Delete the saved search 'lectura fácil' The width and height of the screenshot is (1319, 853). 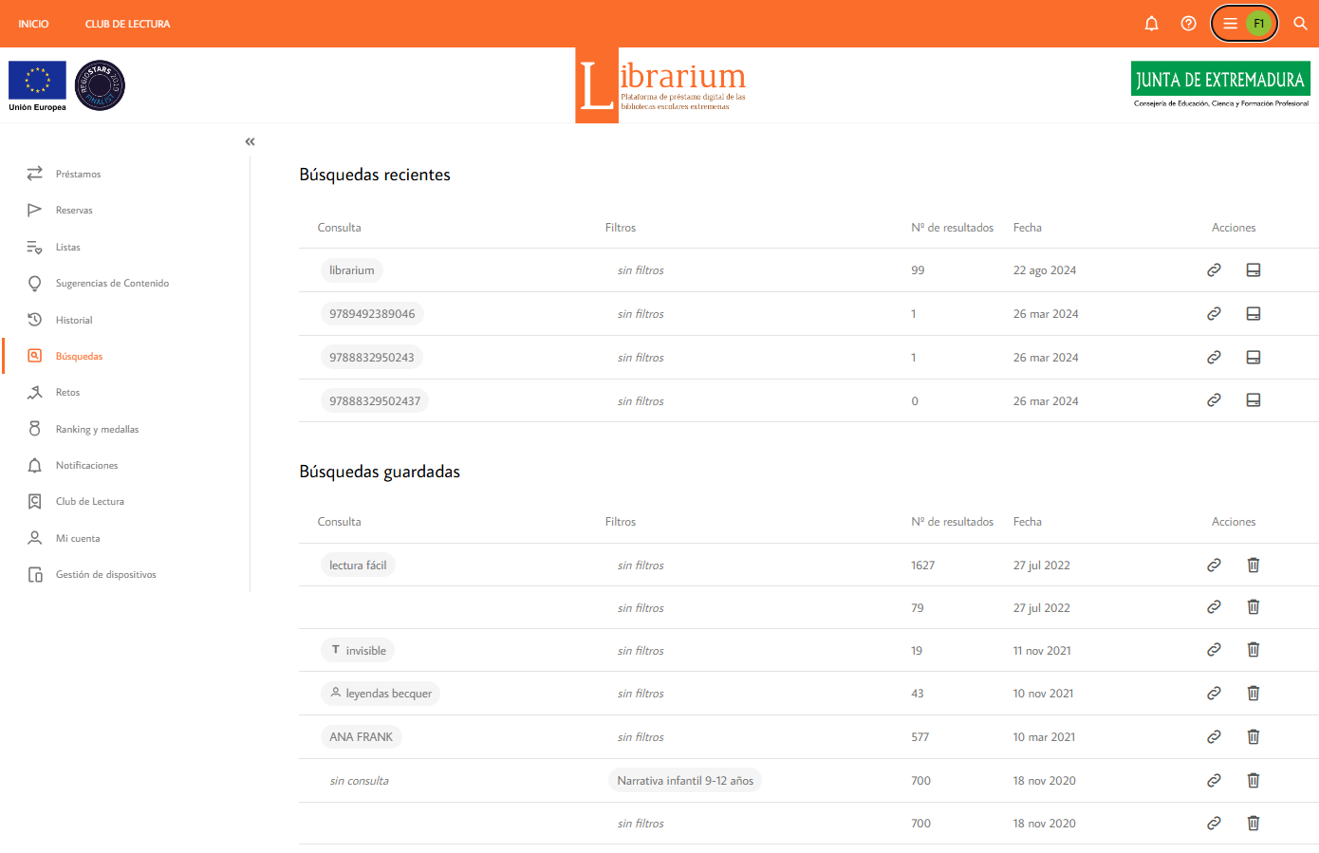point(1253,566)
